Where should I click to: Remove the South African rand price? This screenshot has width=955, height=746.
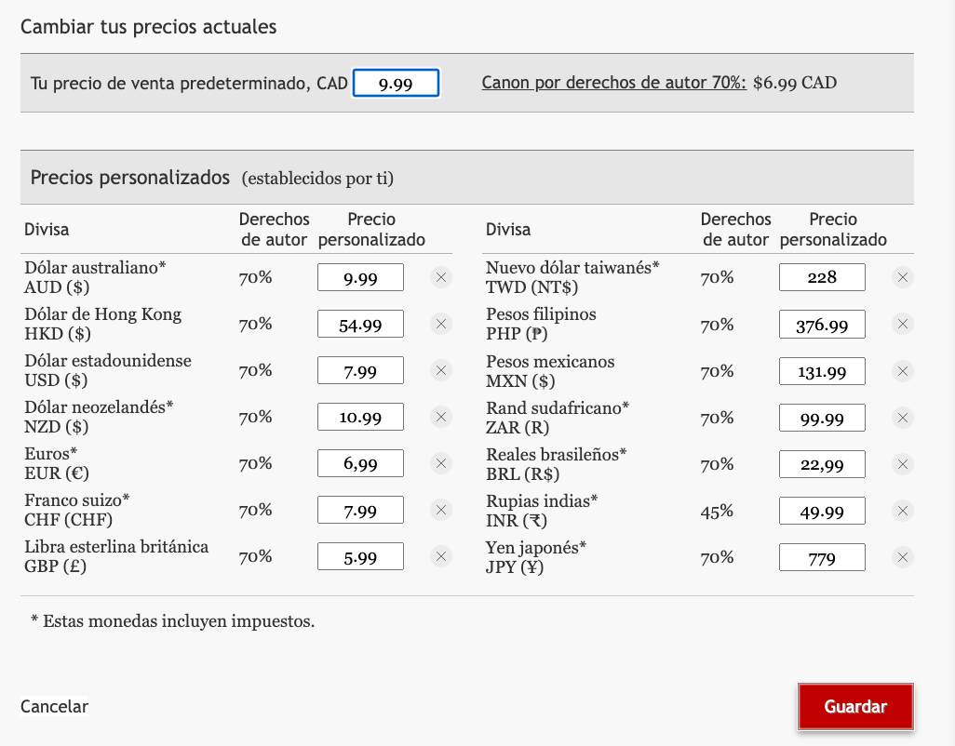pos(902,417)
